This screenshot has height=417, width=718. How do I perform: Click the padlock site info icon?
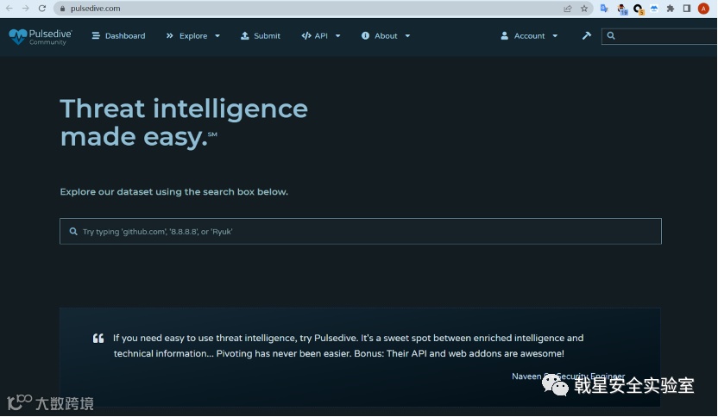coord(63,9)
